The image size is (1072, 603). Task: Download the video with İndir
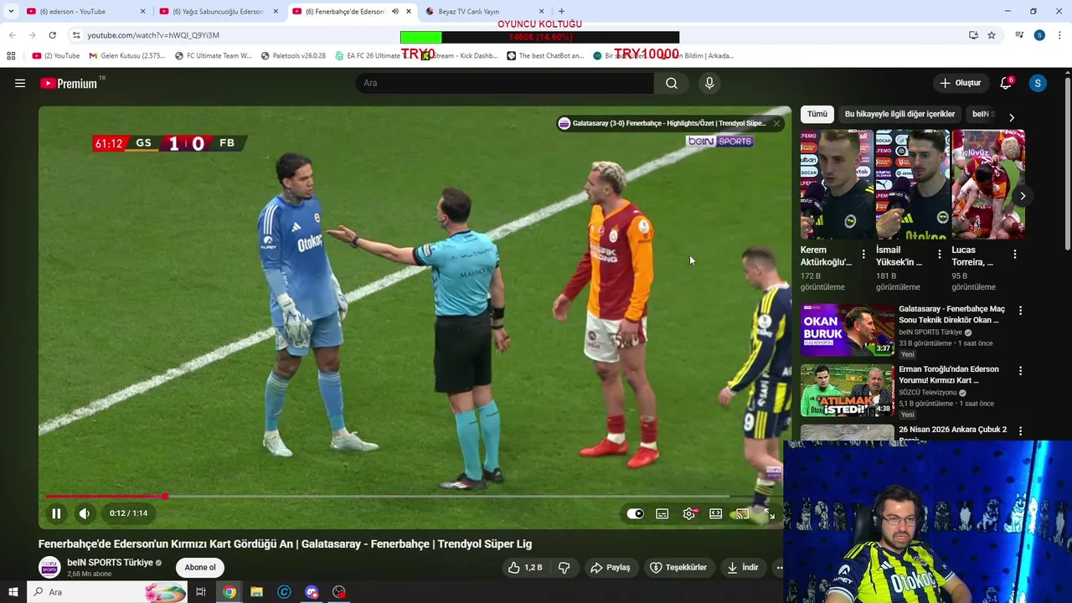coord(743,567)
